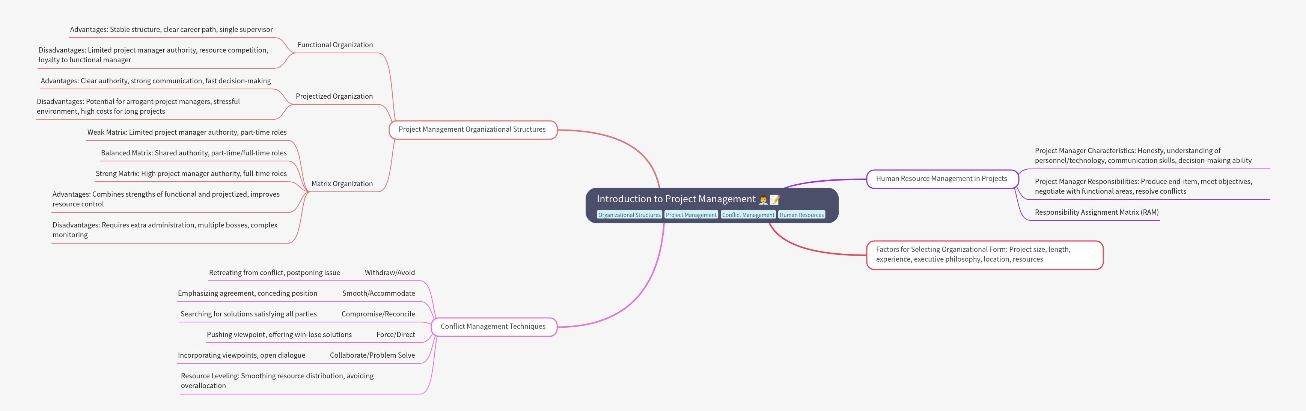This screenshot has height=411, width=1306.
Task: Select the Factors for Selecting Organizational Form node
Action: (985, 255)
